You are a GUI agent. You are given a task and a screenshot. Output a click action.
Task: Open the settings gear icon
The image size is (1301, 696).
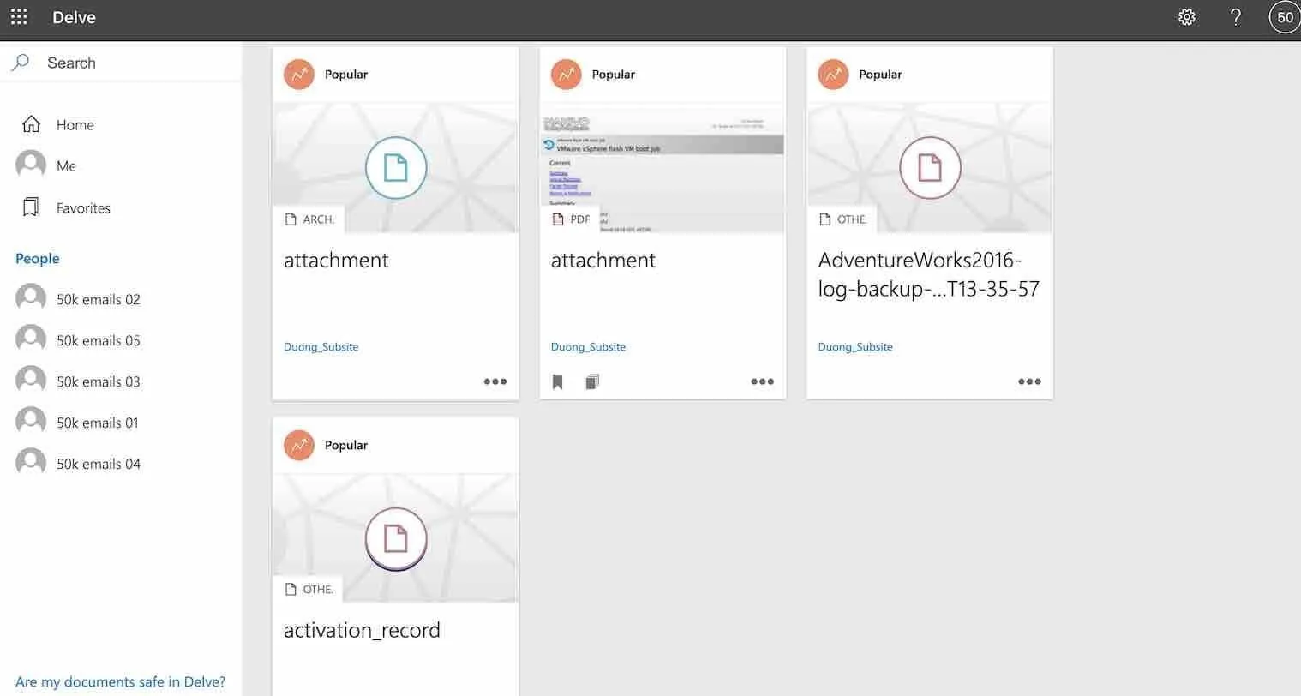click(x=1186, y=17)
